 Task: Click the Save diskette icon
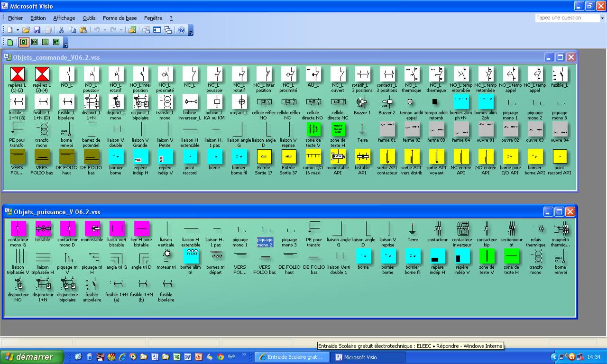[37, 30]
